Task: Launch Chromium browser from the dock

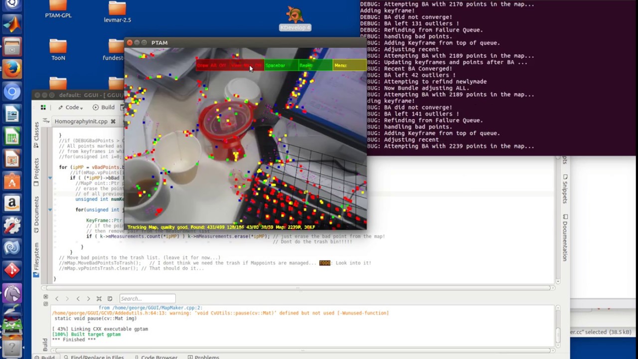Action: [x=12, y=92]
